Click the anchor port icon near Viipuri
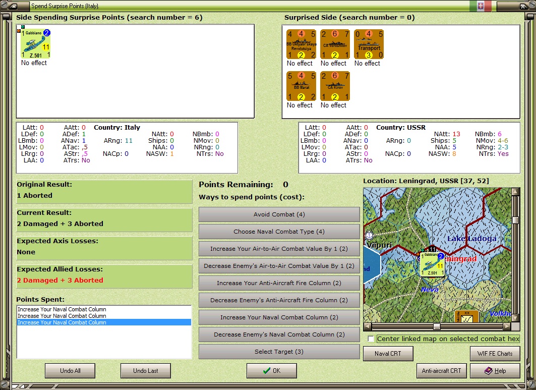 pos(369,236)
